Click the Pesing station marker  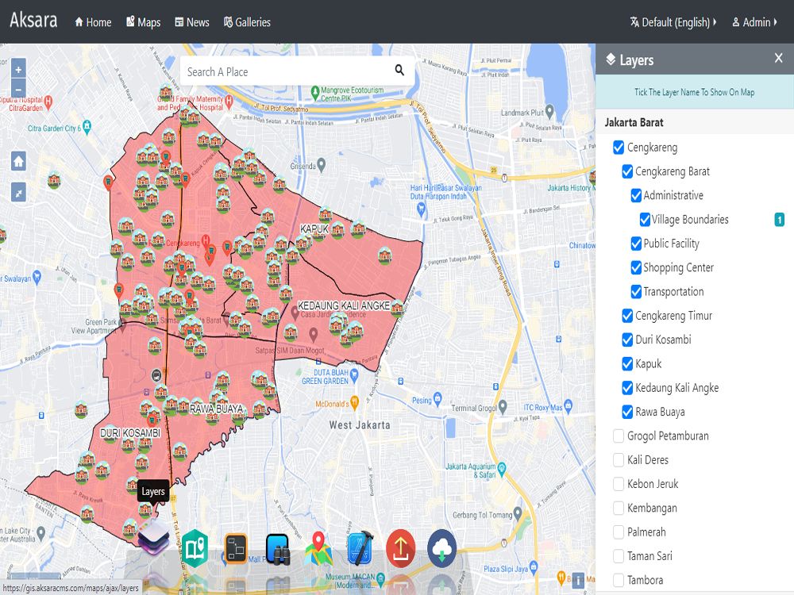(x=438, y=399)
